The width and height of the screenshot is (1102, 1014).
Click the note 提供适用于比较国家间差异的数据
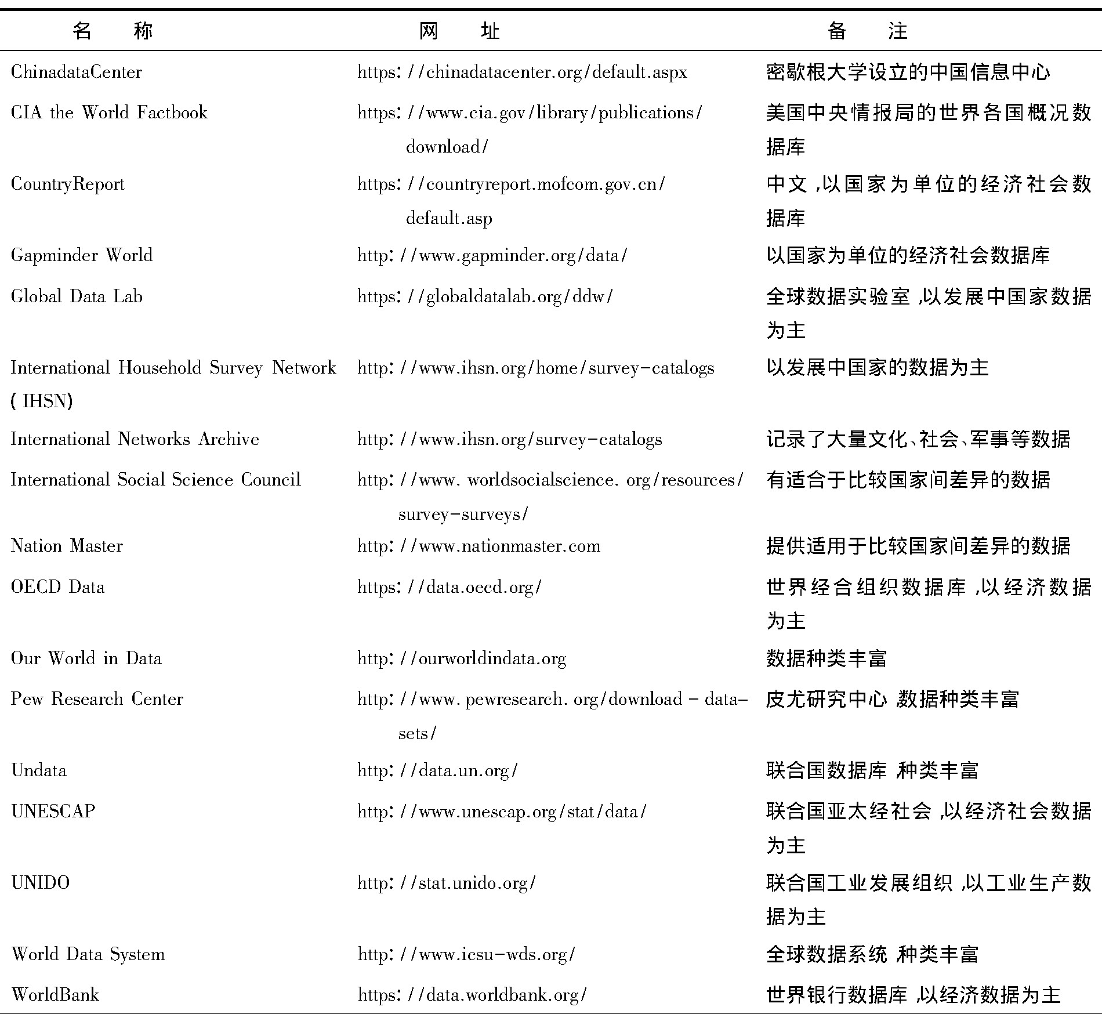[x=918, y=546]
